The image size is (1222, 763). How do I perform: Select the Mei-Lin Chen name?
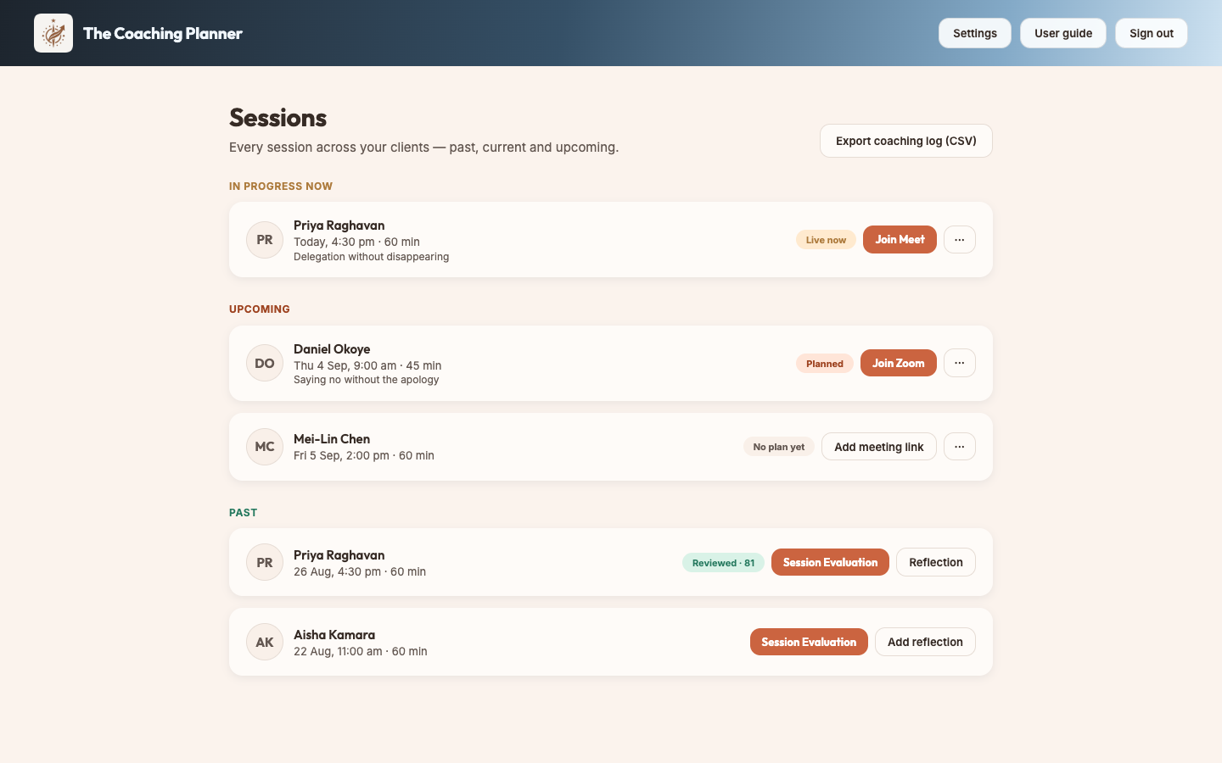pos(332,439)
